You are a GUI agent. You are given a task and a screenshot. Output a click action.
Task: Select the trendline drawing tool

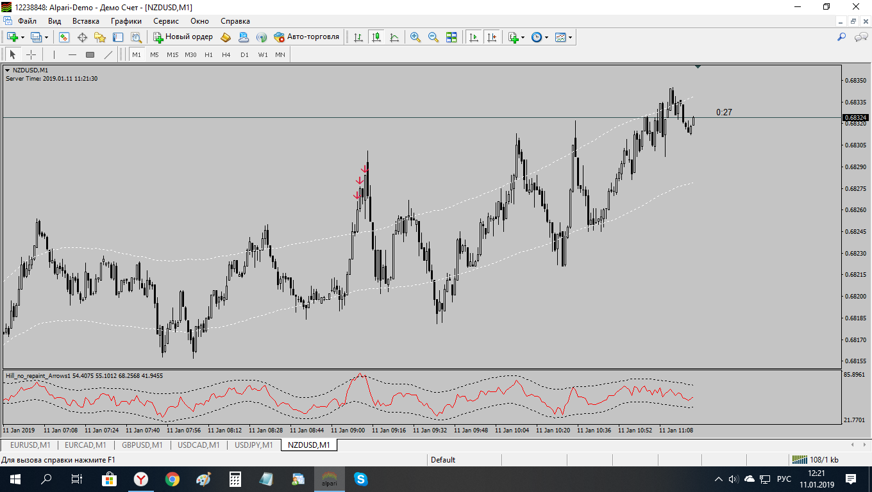click(108, 54)
